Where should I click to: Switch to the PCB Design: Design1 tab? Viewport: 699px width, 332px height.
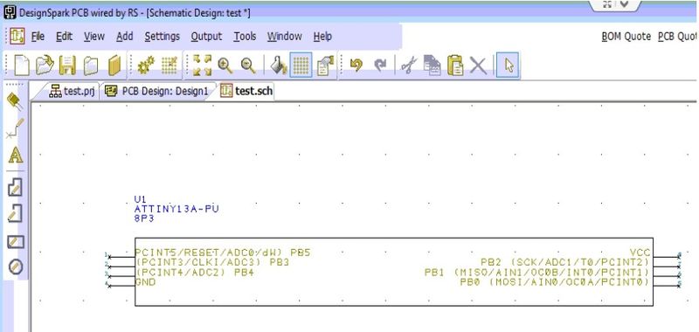click(x=157, y=92)
